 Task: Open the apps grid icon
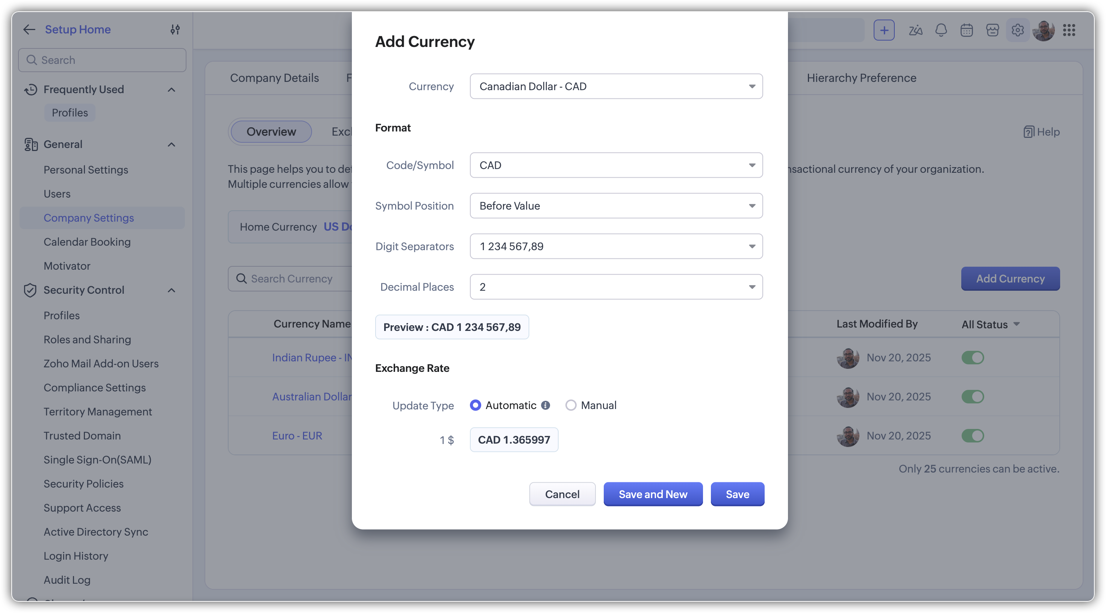click(x=1069, y=30)
